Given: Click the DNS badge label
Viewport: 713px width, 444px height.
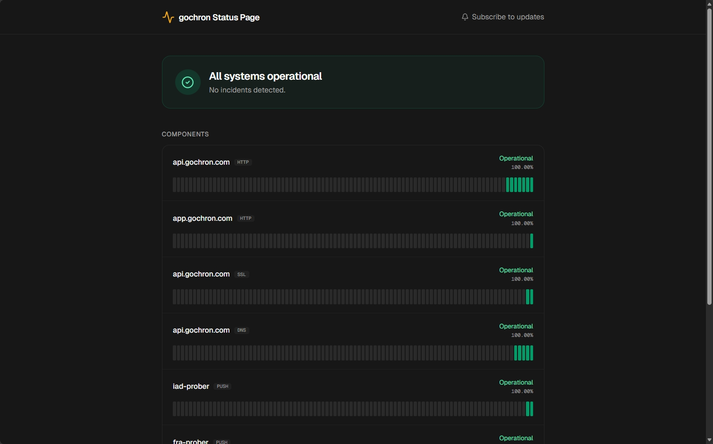Looking at the screenshot, I should (x=242, y=330).
